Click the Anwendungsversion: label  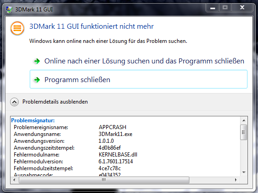[39, 141]
